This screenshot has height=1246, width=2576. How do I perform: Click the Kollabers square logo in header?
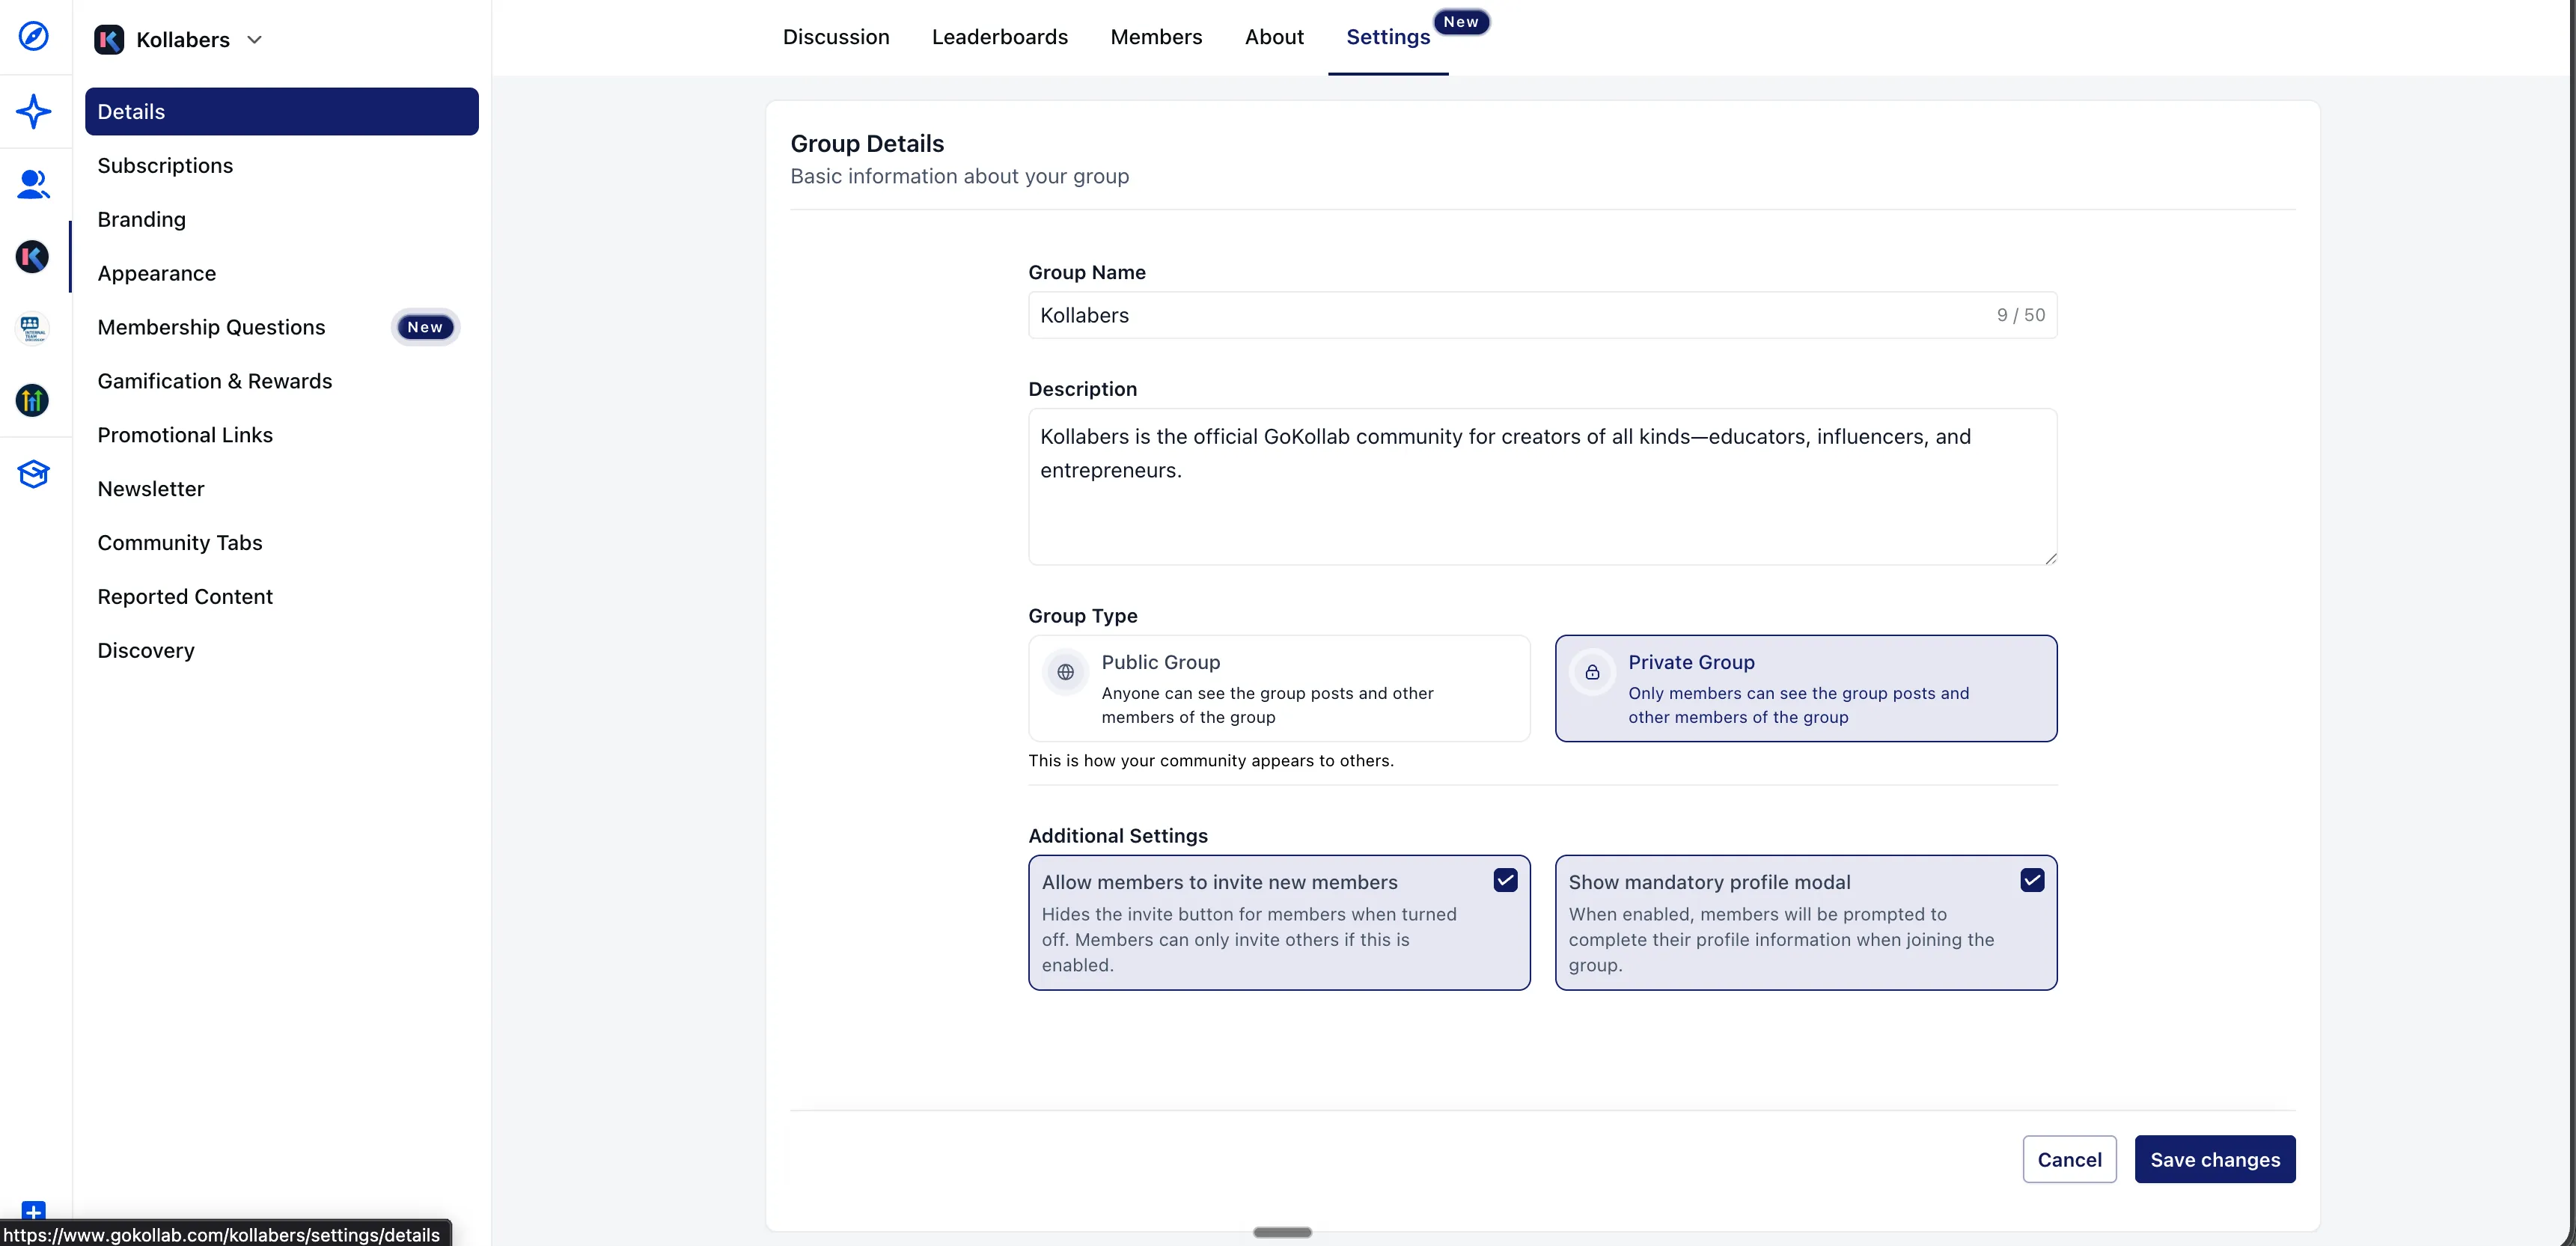109,40
